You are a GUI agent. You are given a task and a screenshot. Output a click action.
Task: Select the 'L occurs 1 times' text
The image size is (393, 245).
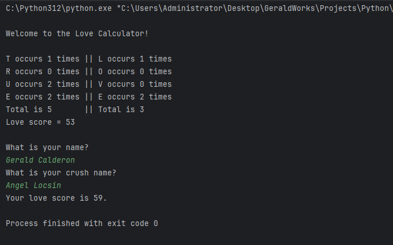click(x=135, y=59)
